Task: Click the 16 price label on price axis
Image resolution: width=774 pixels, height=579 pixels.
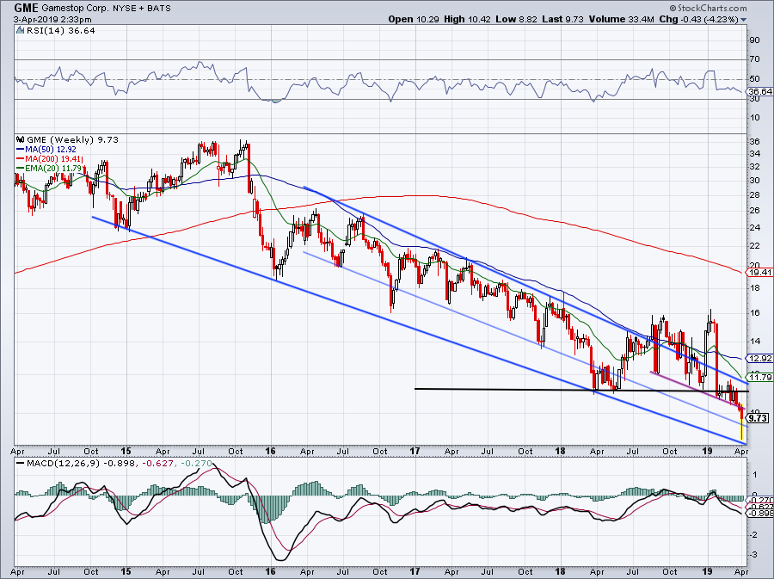Action: (x=754, y=312)
